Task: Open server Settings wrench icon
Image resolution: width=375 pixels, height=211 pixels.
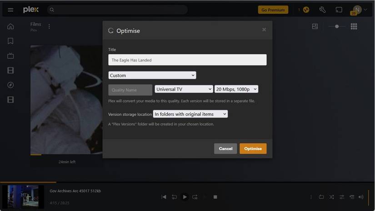Action: coord(322,10)
